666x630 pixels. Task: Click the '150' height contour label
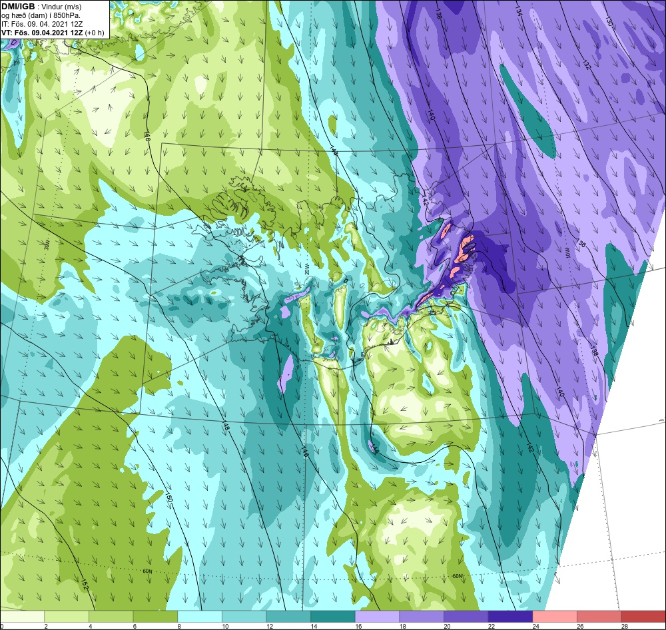click(x=168, y=498)
